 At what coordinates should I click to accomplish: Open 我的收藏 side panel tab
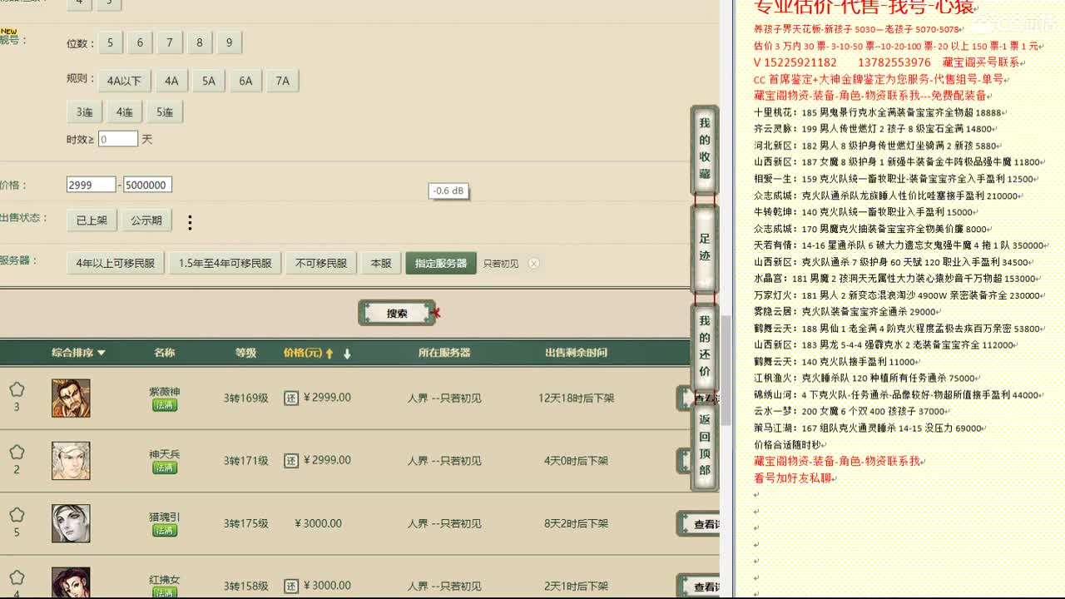pyautogui.click(x=705, y=149)
